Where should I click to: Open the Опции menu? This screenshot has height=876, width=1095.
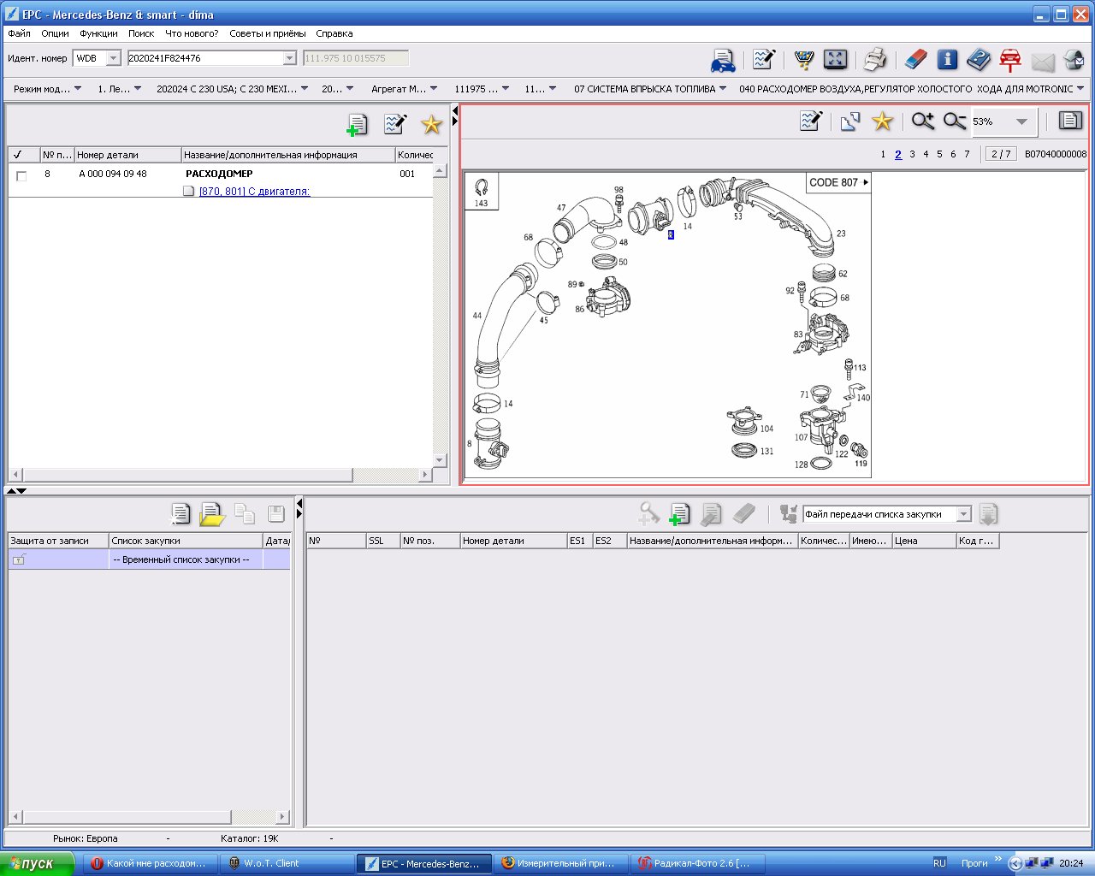(55, 33)
